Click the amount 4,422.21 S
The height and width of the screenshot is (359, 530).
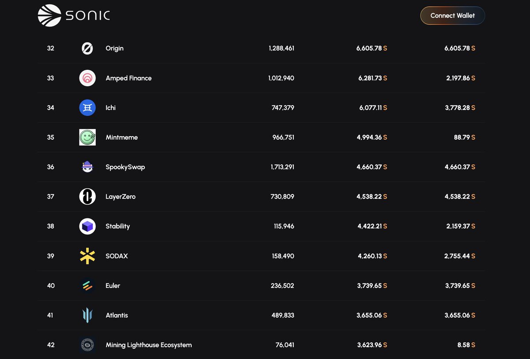(372, 226)
